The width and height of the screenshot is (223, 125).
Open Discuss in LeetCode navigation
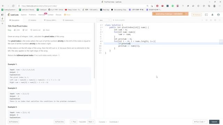(59, 15)
